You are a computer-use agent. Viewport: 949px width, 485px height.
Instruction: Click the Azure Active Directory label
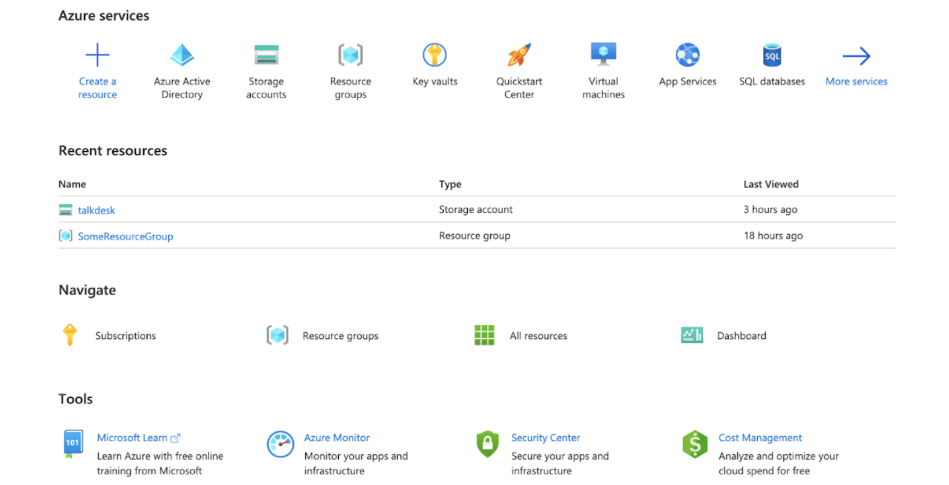click(182, 88)
